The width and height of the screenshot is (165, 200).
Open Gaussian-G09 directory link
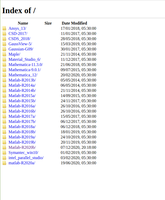(21, 49)
